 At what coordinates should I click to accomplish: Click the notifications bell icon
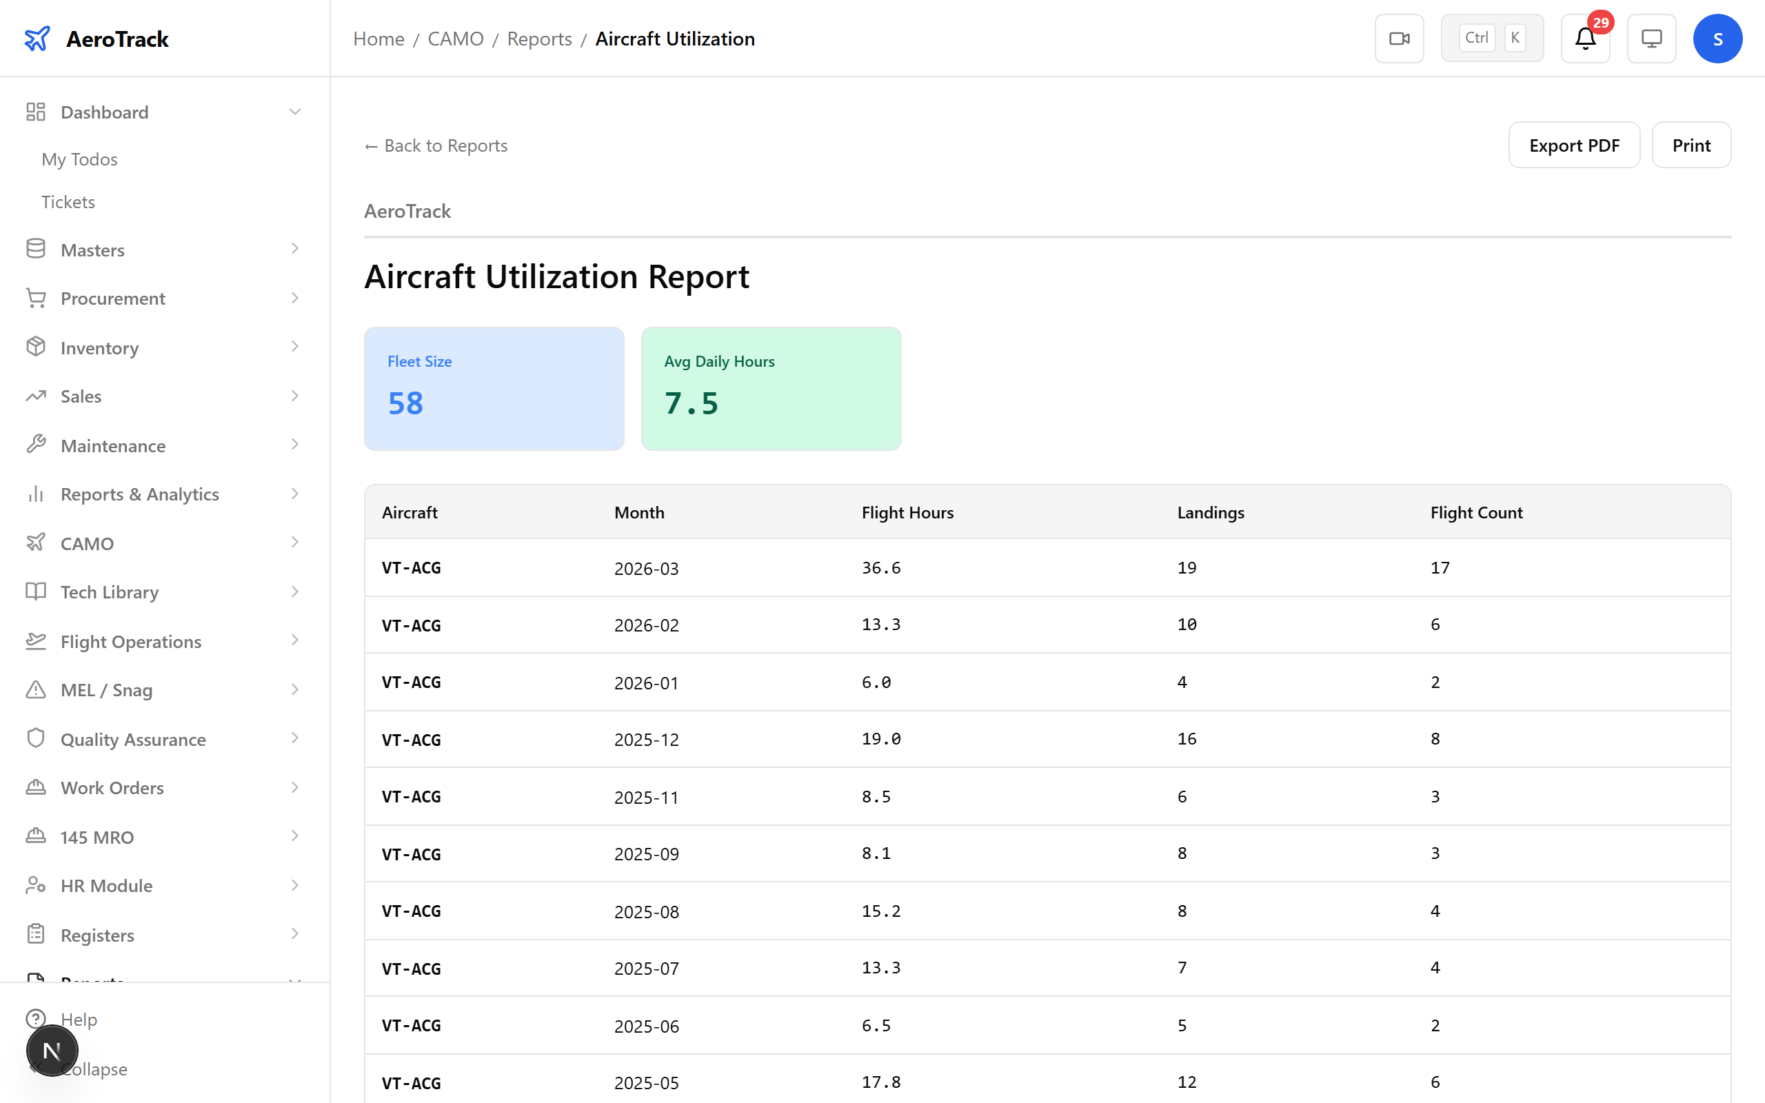1584,39
